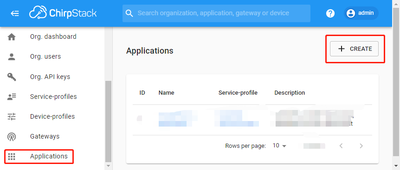Click the admin user avatar icon
Viewport: 400px width, 170px height.
tap(351, 13)
